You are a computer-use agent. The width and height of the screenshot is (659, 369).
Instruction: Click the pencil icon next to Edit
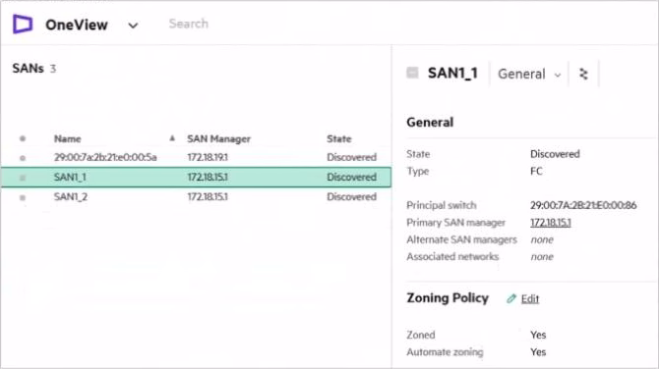point(511,298)
